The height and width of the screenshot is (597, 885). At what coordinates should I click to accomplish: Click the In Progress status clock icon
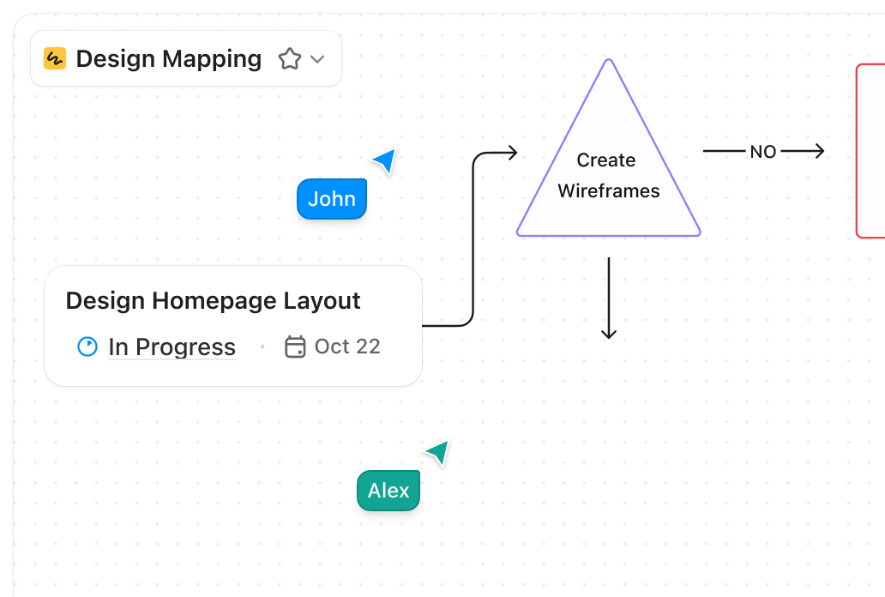[x=87, y=347]
